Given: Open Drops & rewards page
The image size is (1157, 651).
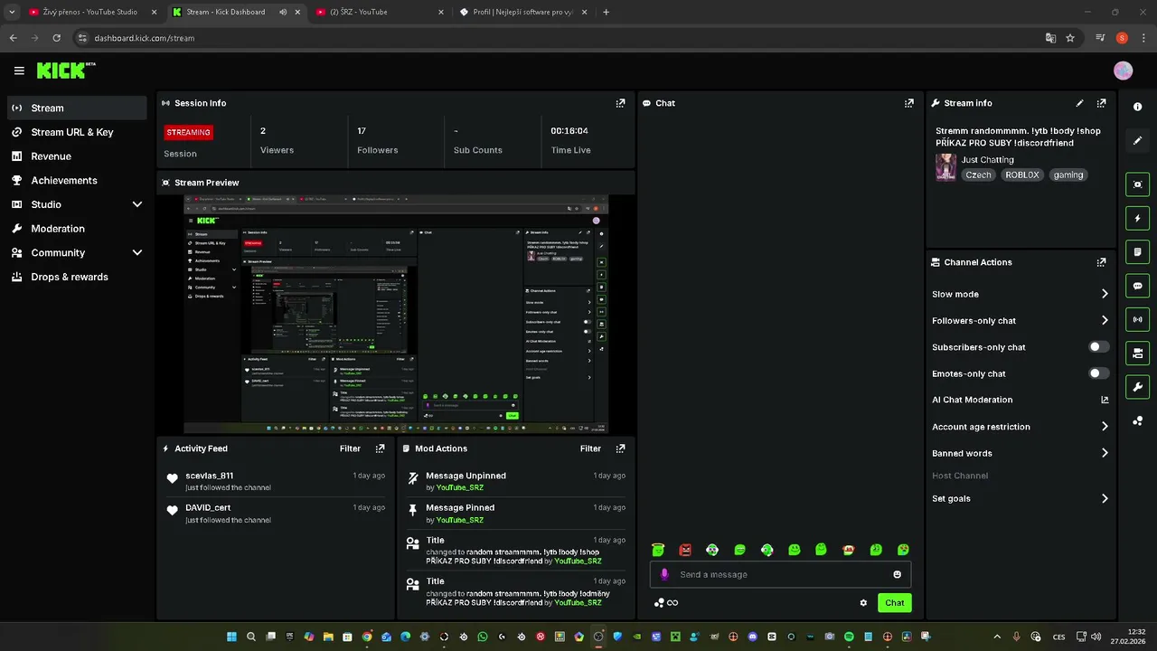Looking at the screenshot, I should [x=77, y=277].
